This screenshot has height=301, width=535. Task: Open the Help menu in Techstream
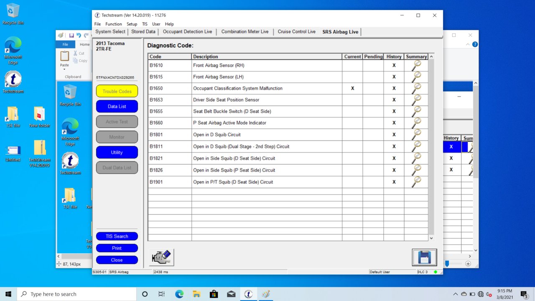(169, 24)
